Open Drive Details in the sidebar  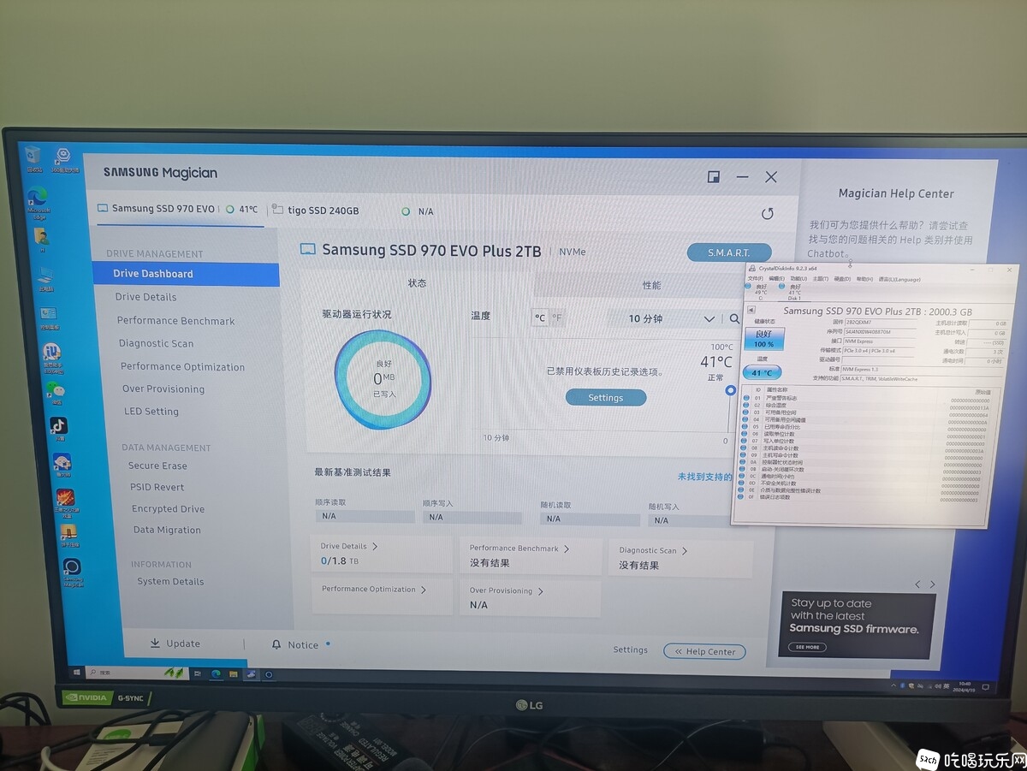(x=146, y=297)
